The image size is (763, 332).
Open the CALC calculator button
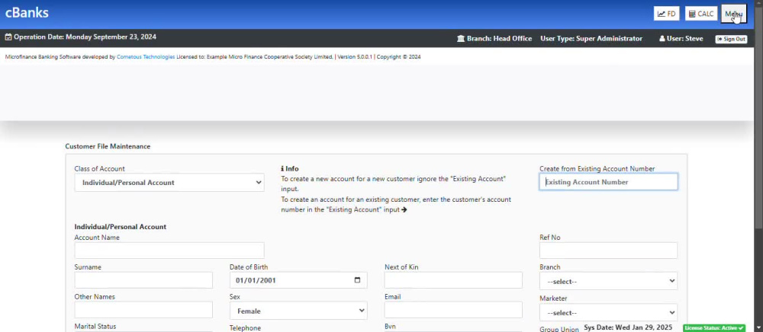coord(700,14)
